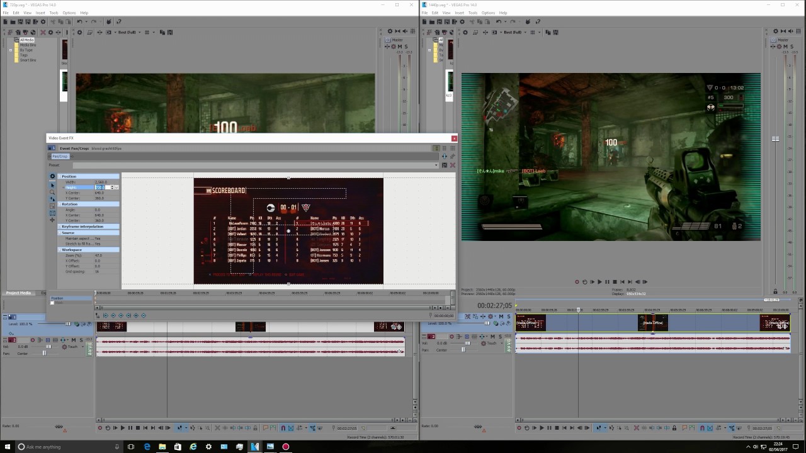The width and height of the screenshot is (806, 453).
Task: Click New project icon in left VEGAS toolbar
Action: click(5, 22)
